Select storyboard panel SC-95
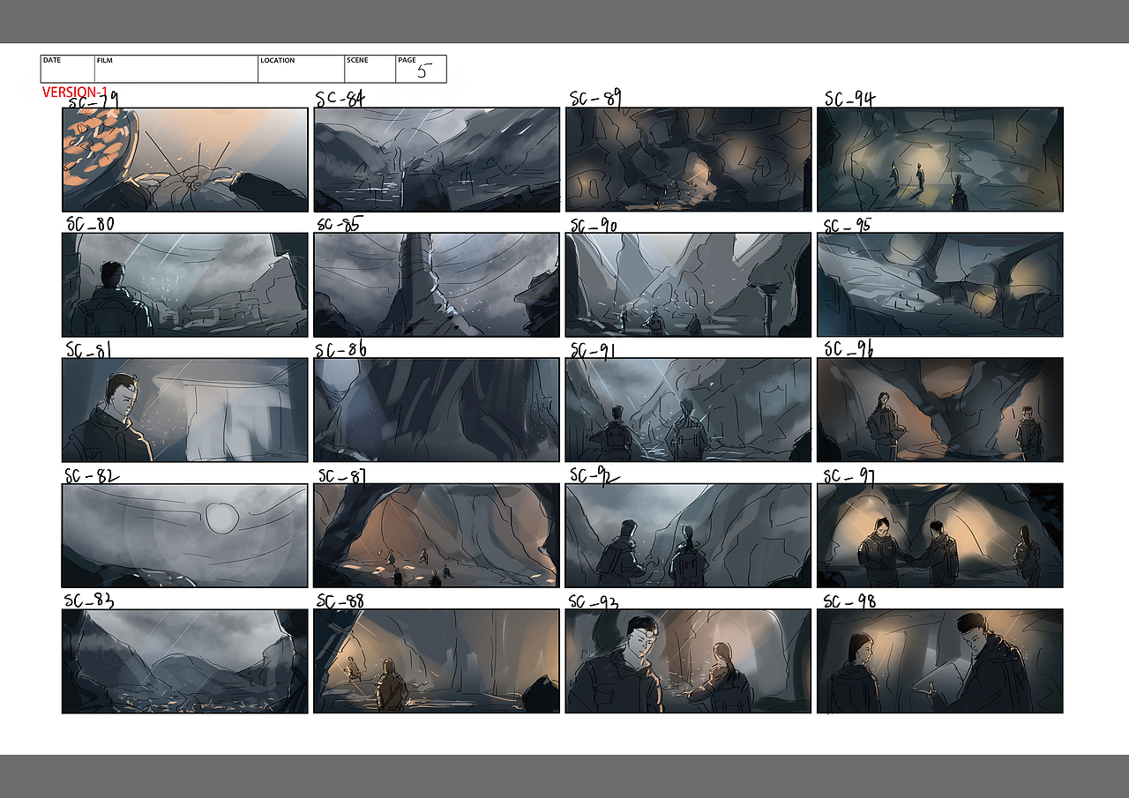1129x798 pixels. click(940, 285)
